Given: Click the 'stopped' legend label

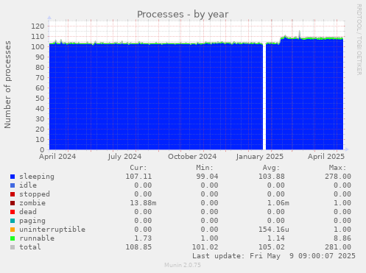Looking at the screenshot, I should pyautogui.click(x=35, y=194).
